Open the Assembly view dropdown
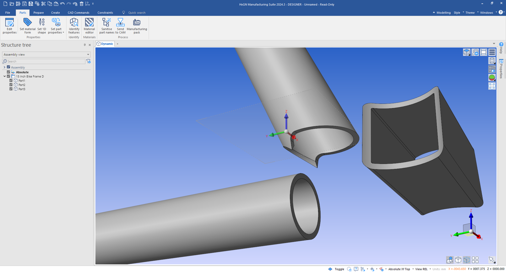The height and width of the screenshot is (272, 506). tap(46, 55)
